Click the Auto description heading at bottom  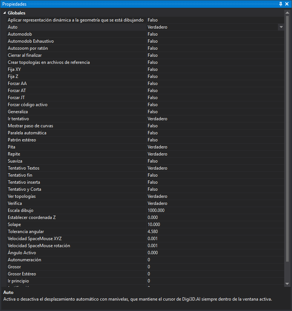click(x=8, y=292)
